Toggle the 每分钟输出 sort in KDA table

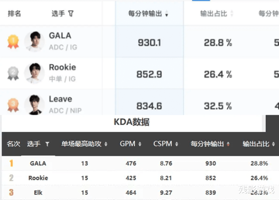pyautogui.click(x=228, y=144)
